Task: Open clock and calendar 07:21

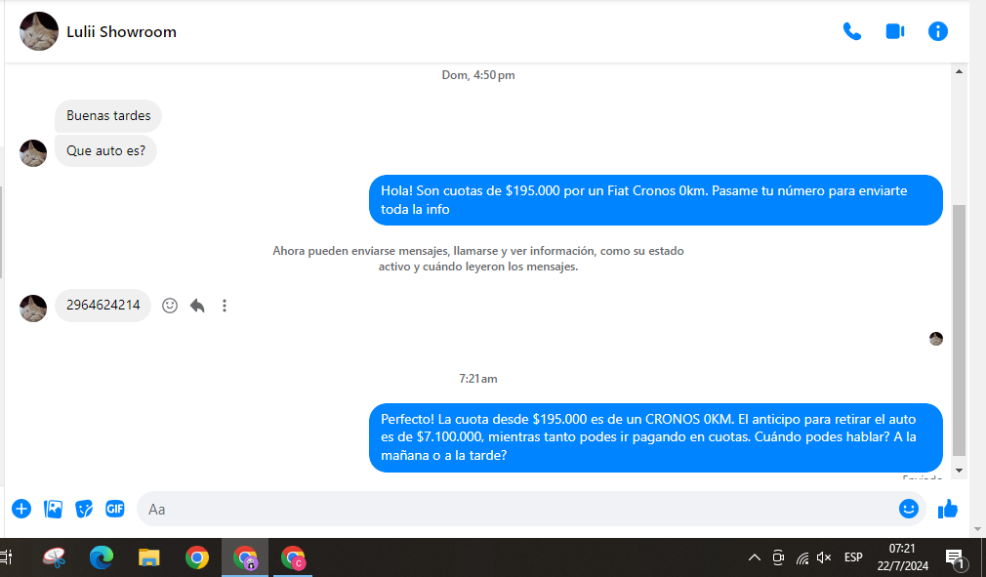Action: pyautogui.click(x=902, y=557)
